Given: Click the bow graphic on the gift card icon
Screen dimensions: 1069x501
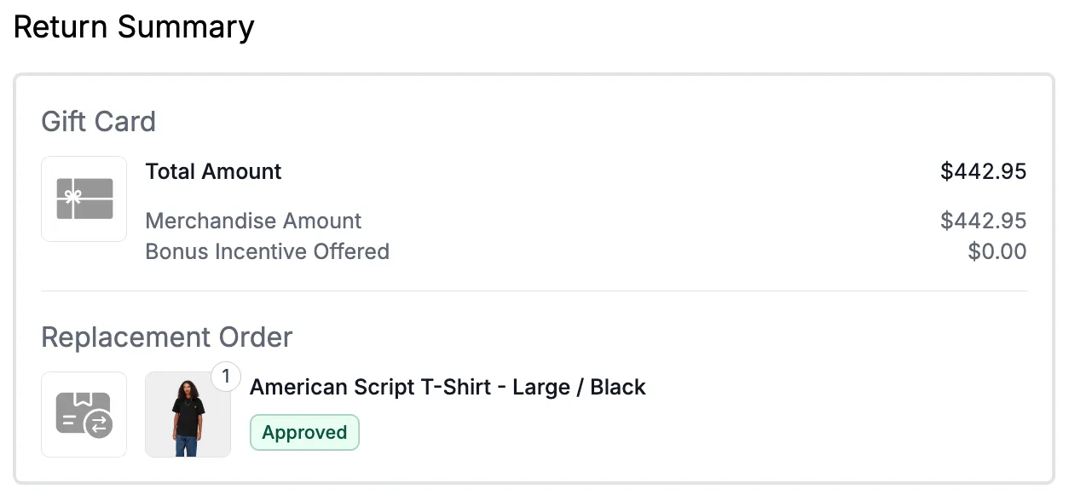Looking at the screenshot, I should click(75, 199).
